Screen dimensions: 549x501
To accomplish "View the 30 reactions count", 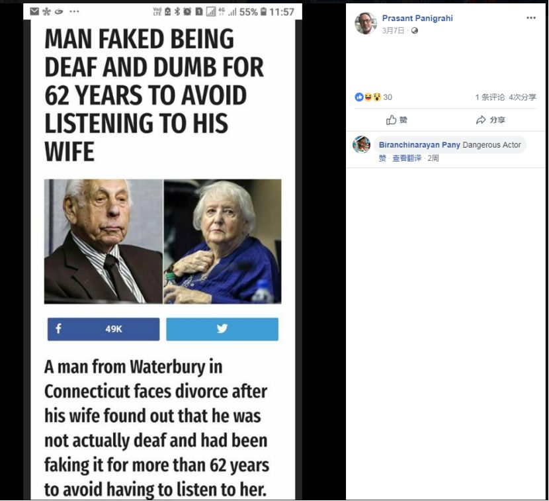I will pos(388,97).
